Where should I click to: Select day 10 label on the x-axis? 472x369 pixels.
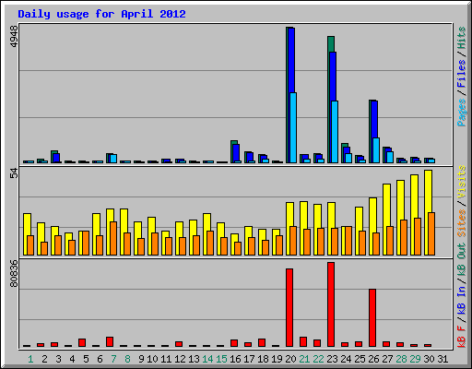tap(152, 359)
